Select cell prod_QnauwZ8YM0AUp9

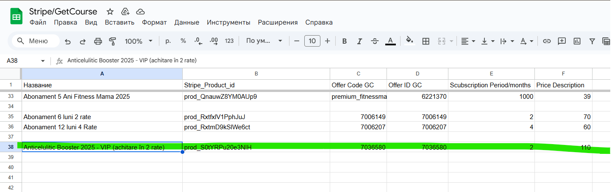point(256,96)
